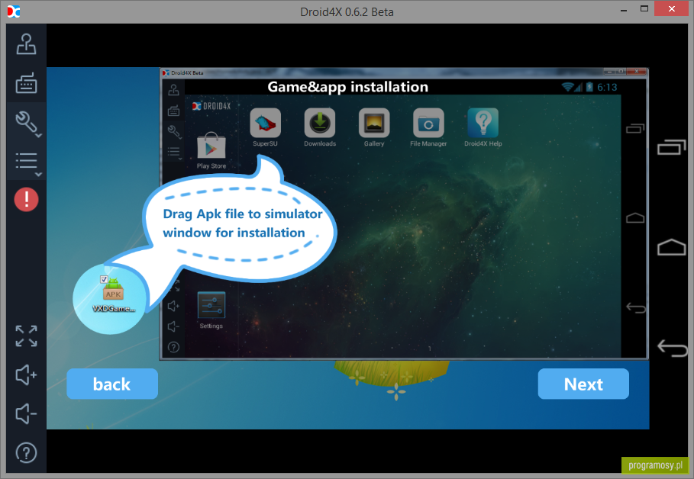Screen dimensions: 694x479
Task: Click the small back arrow in tutorial image
Action: click(635, 307)
